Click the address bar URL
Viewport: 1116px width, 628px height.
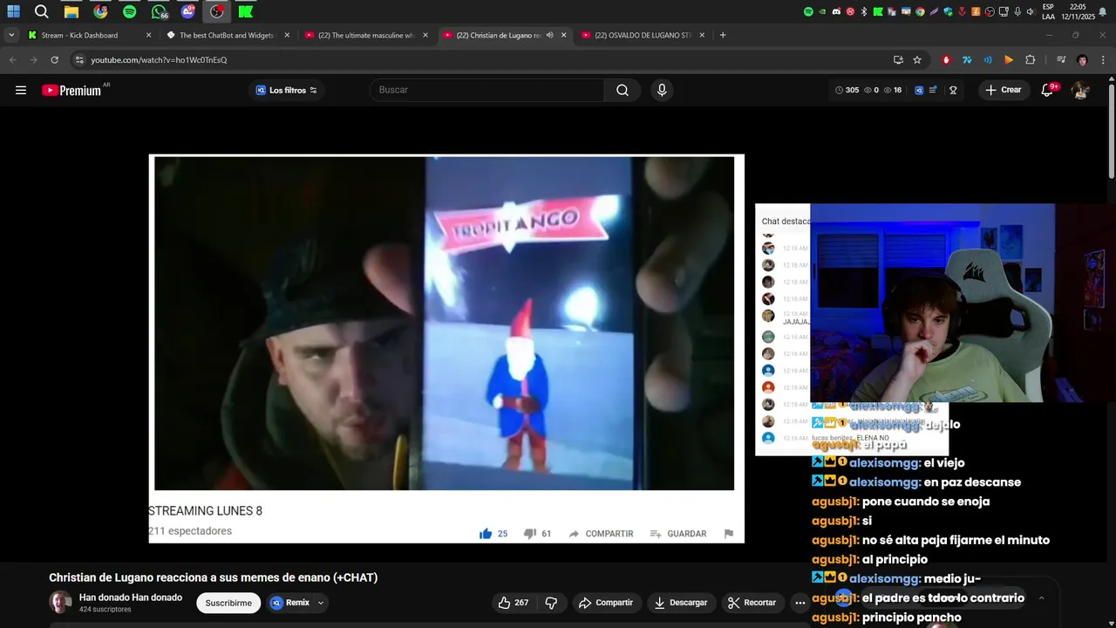tap(159, 60)
